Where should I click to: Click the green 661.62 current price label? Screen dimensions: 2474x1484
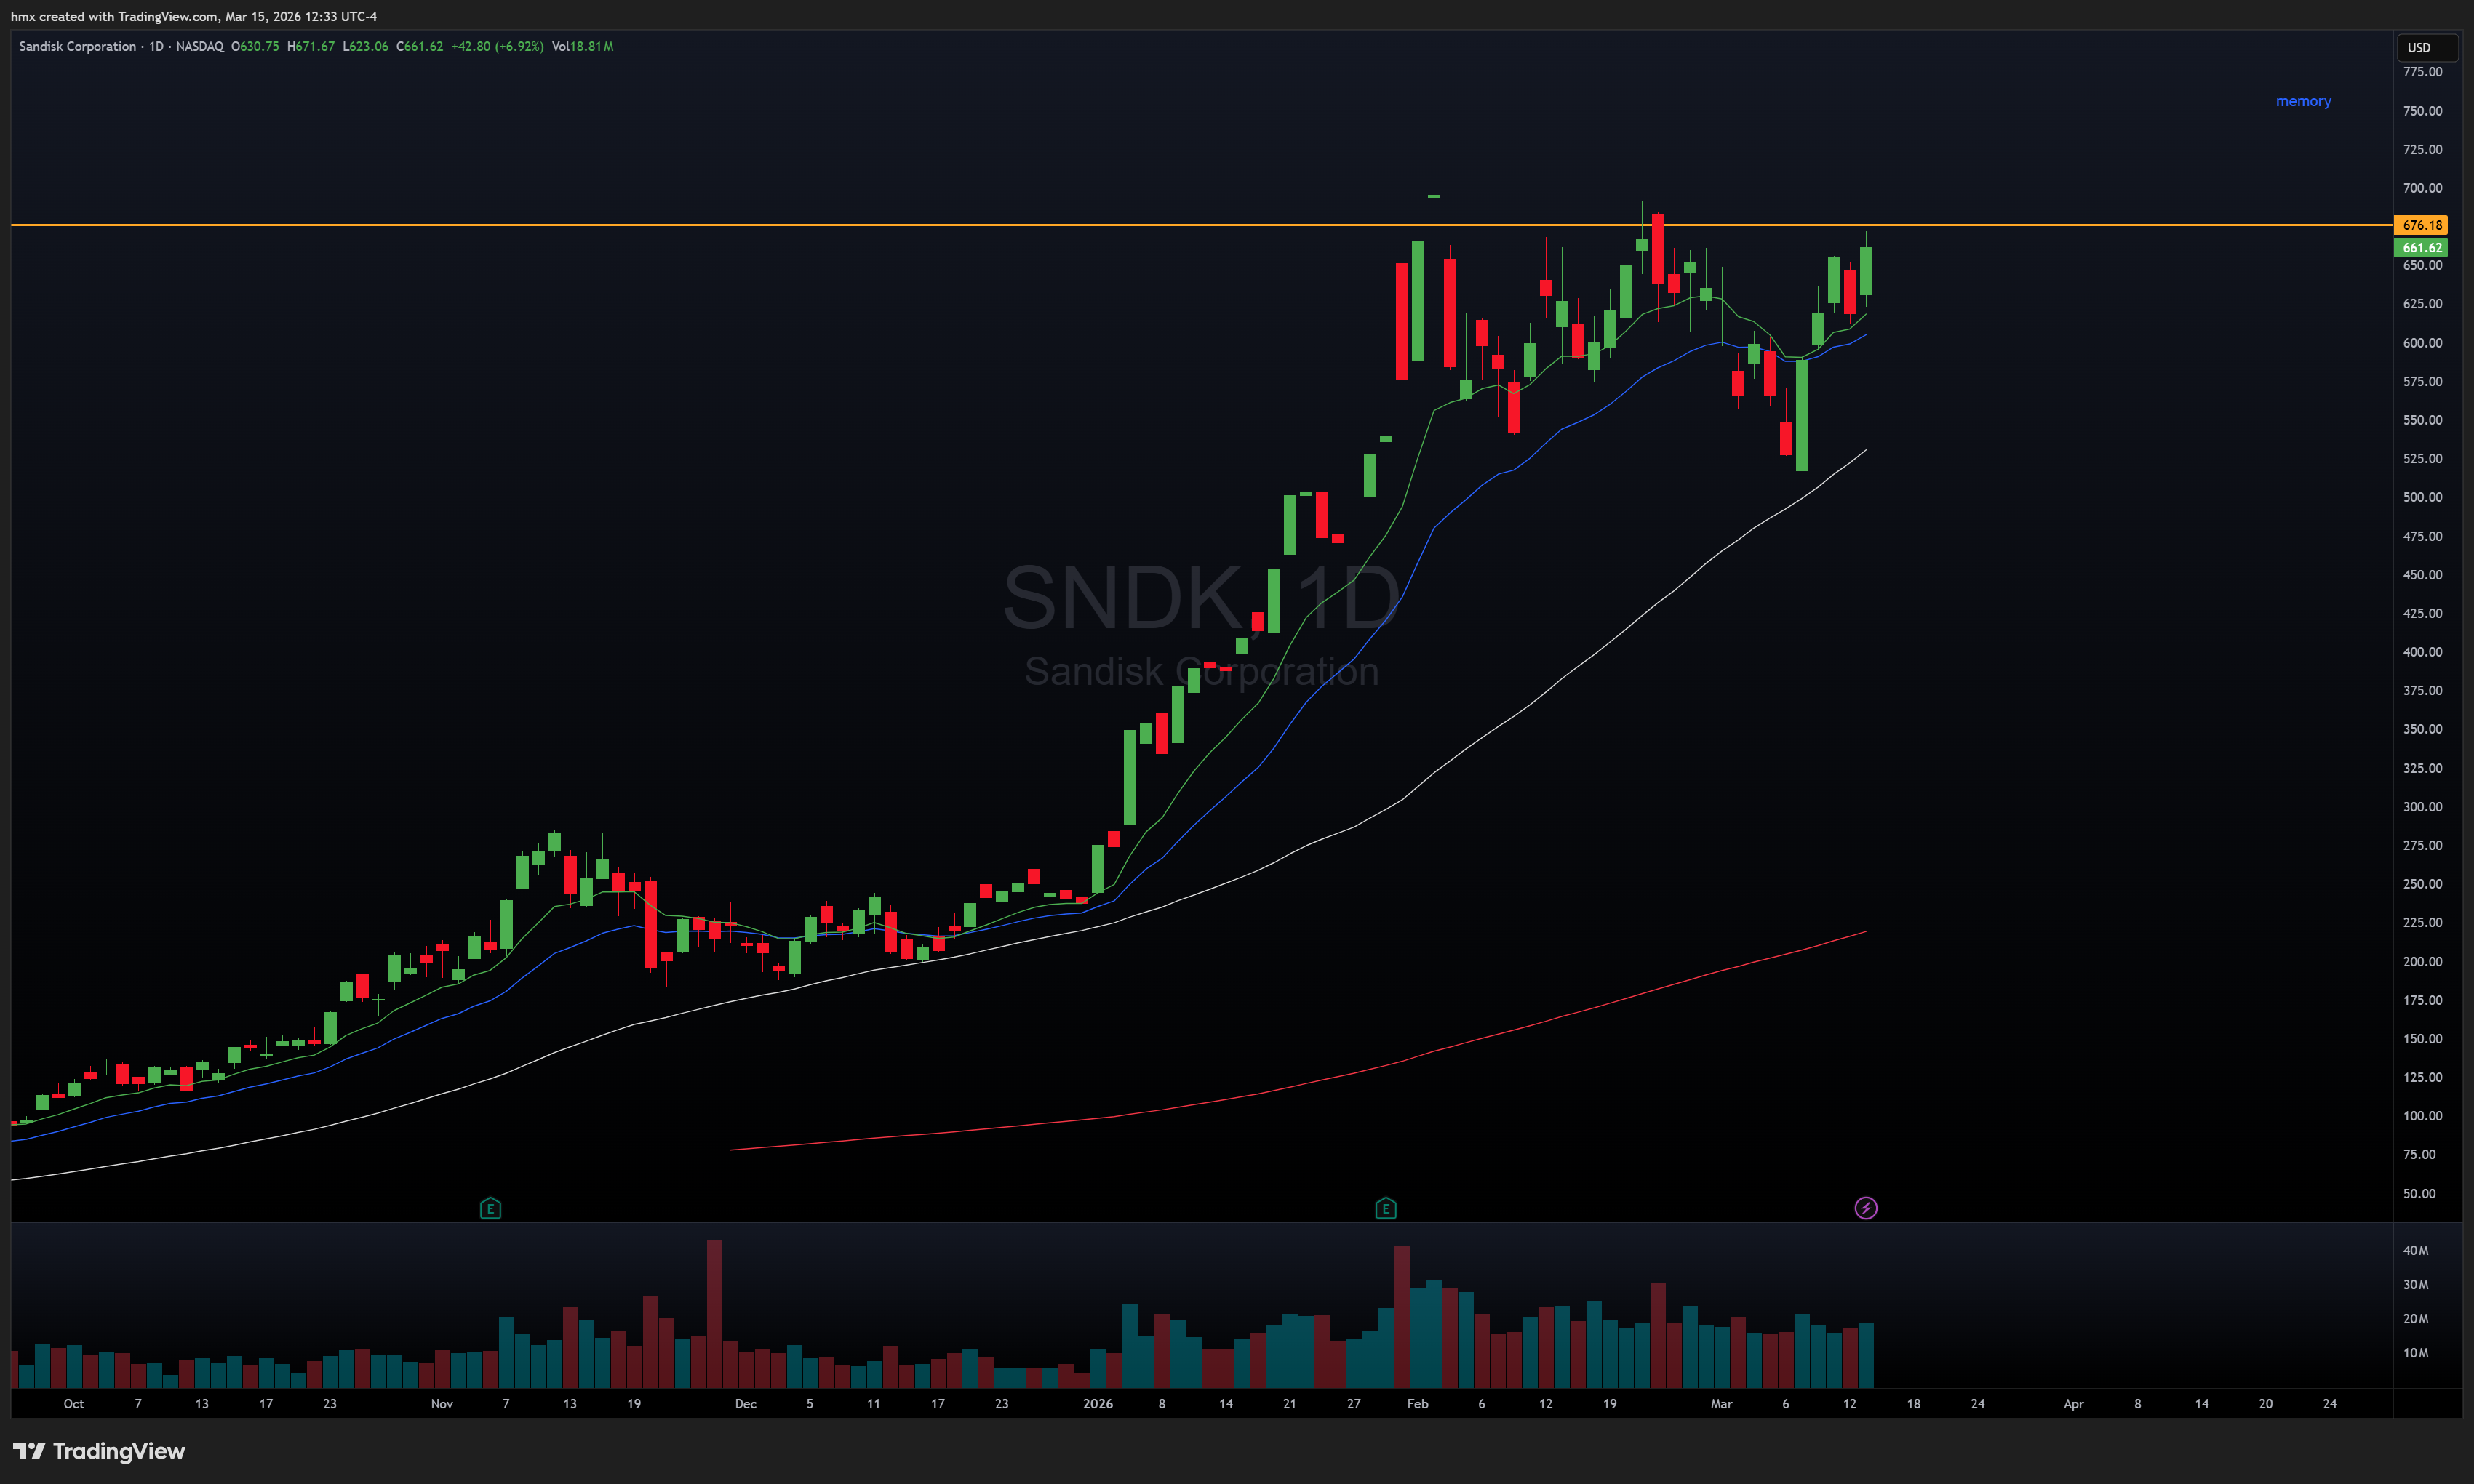[x=2421, y=247]
